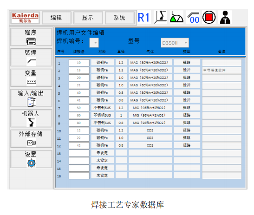Click the red stop status icon
254x215 pixels.
point(209,17)
